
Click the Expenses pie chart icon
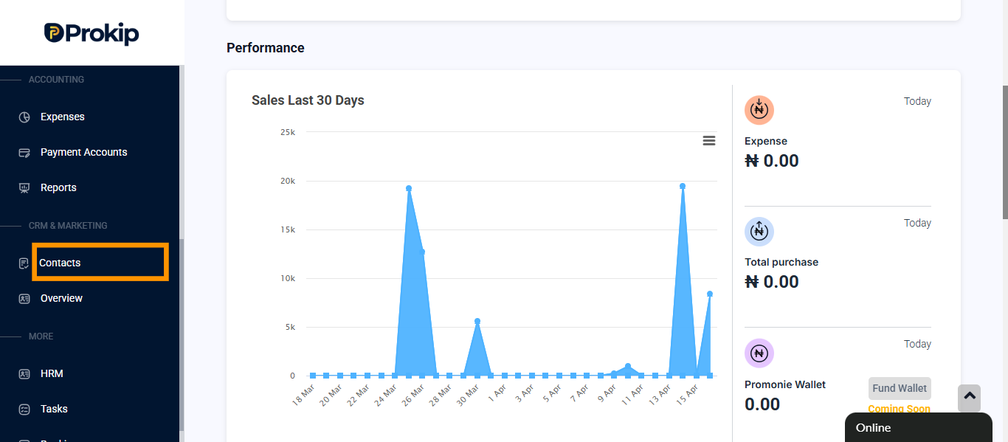24,117
